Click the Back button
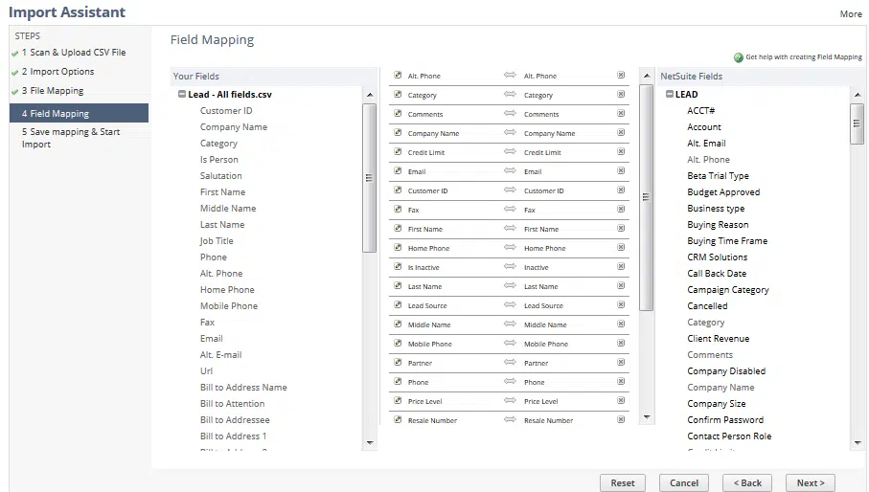The width and height of the screenshot is (869, 492). [747, 483]
